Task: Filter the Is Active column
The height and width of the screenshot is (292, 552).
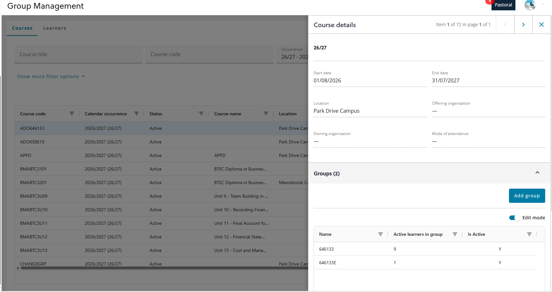Action: pos(529,234)
